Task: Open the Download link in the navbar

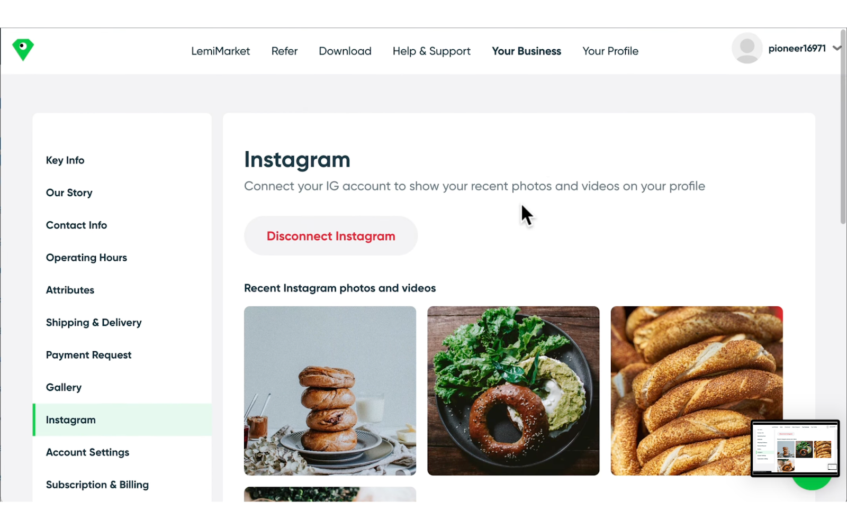Action: coord(345,51)
